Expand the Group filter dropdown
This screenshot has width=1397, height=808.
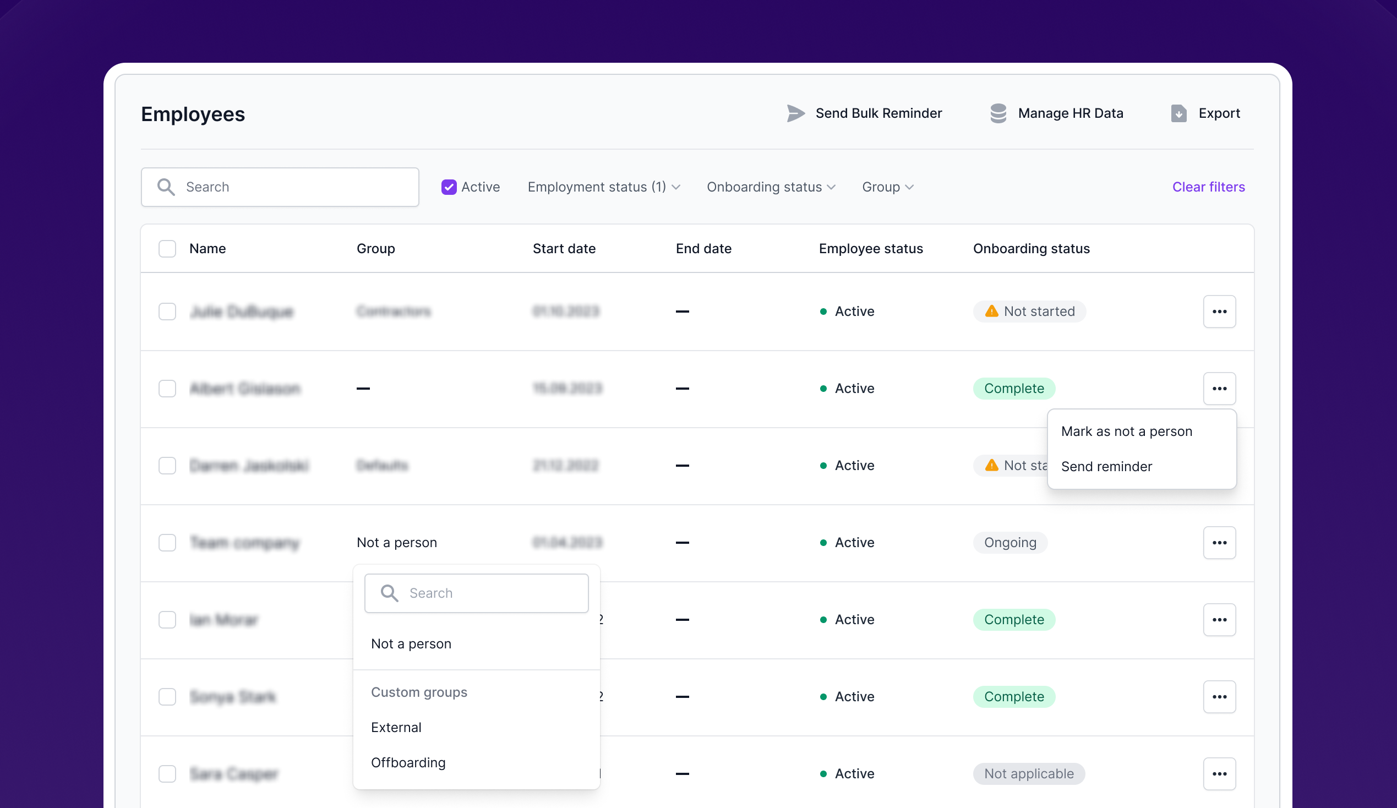(x=887, y=187)
